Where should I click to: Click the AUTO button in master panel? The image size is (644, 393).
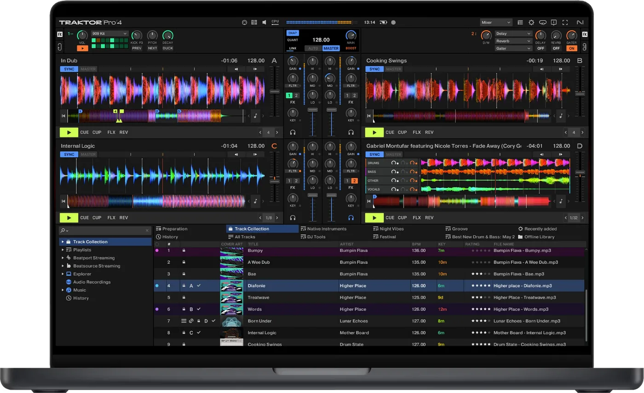[313, 48]
